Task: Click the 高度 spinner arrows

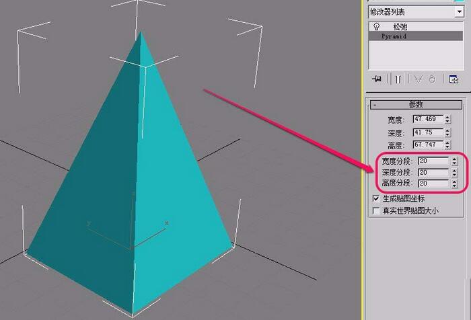Action: click(447, 145)
